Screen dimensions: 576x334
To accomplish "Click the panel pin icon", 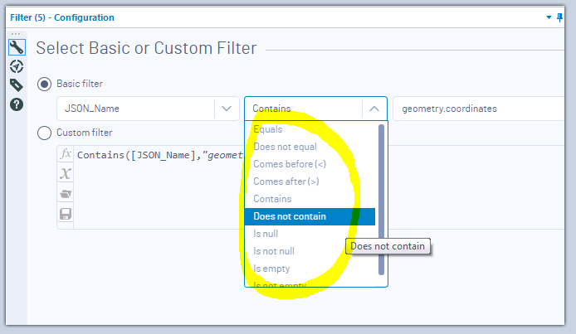I will click(561, 17).
